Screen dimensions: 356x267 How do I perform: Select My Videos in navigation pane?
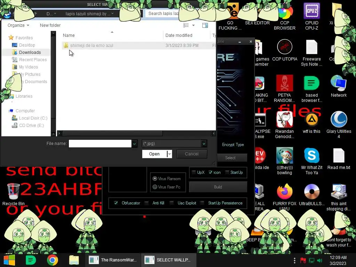(x=29, y=67)
